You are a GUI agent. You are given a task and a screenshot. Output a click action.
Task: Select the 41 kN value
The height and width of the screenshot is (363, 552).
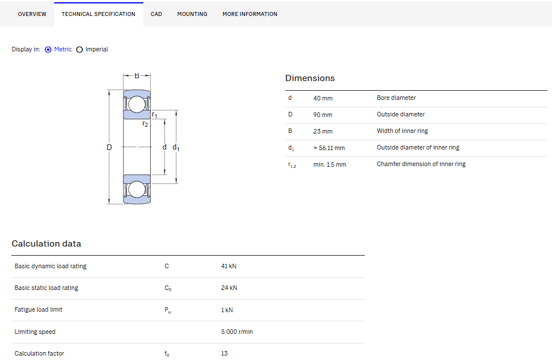(229, 266)
